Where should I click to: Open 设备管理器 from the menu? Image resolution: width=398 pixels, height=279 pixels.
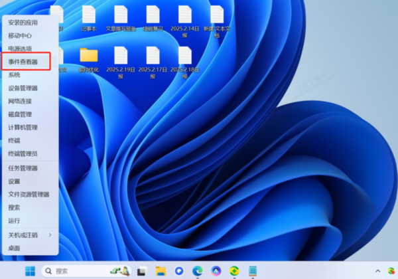click(x=31, y=88)
